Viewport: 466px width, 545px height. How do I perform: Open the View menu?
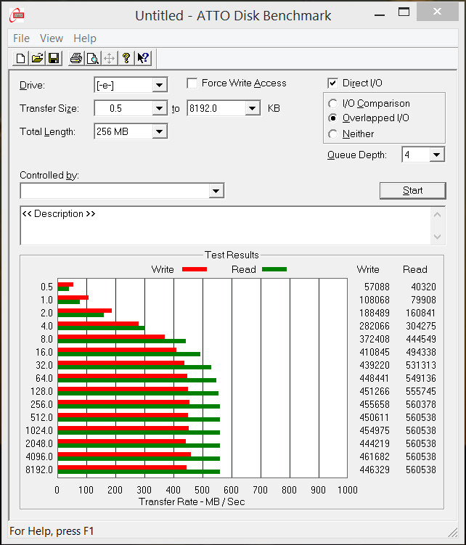pos(52,38)
